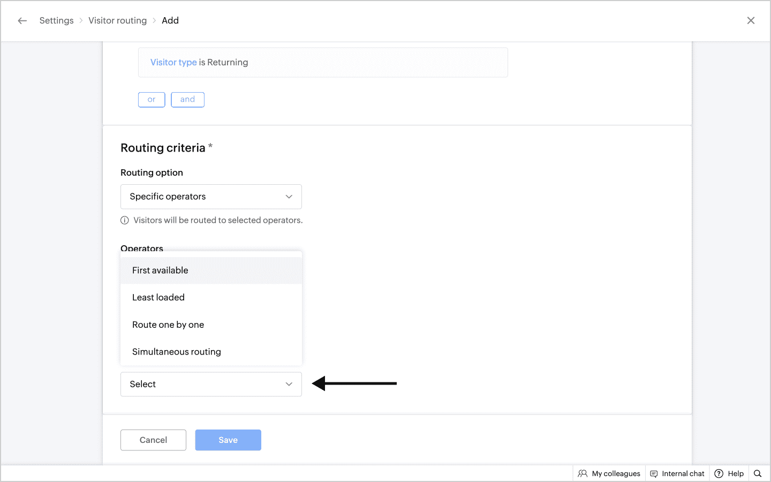Click the chevron on Specific operators
This screenshot has width=771, height=482.
tap(289, 197)
